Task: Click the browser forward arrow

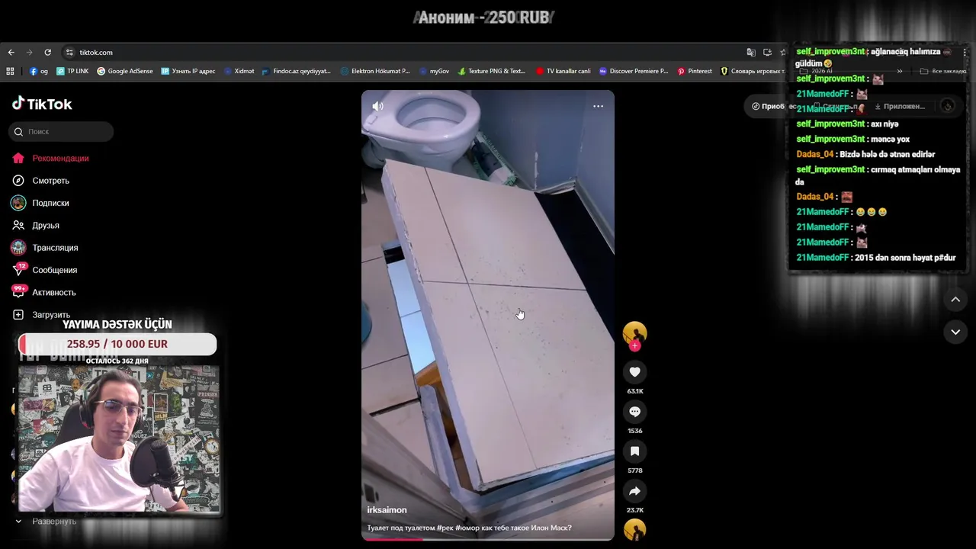Action: 29,53
